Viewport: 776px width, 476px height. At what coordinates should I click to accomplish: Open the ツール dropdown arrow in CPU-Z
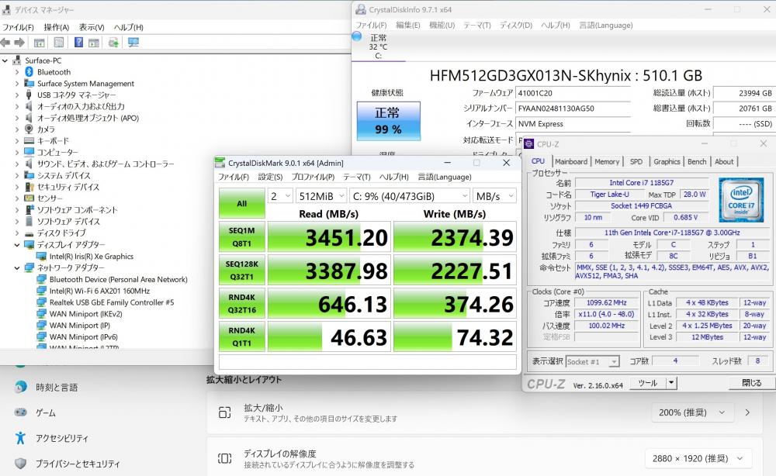tap(671, 382)
